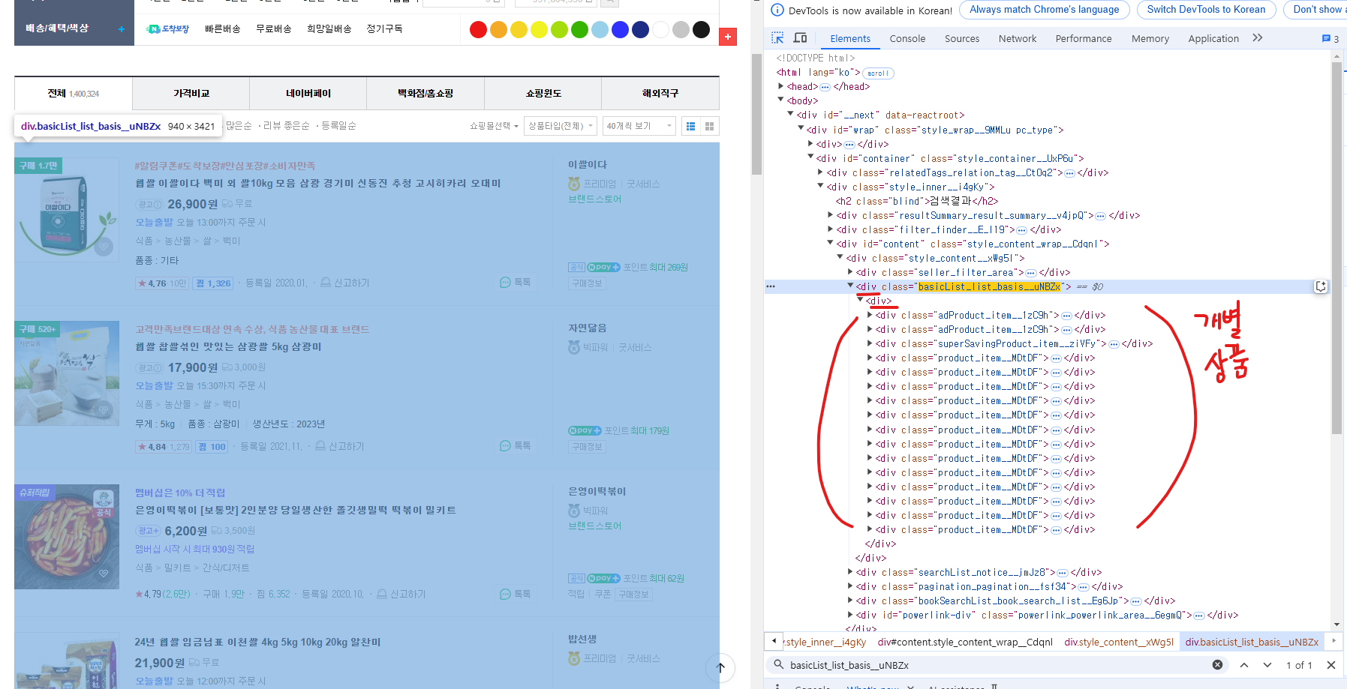This screenshot has height=689, width=1347.
Task: Expand the relatedTags_relation_tag div node
Action: pyautogui.click(x=821, y=172)
